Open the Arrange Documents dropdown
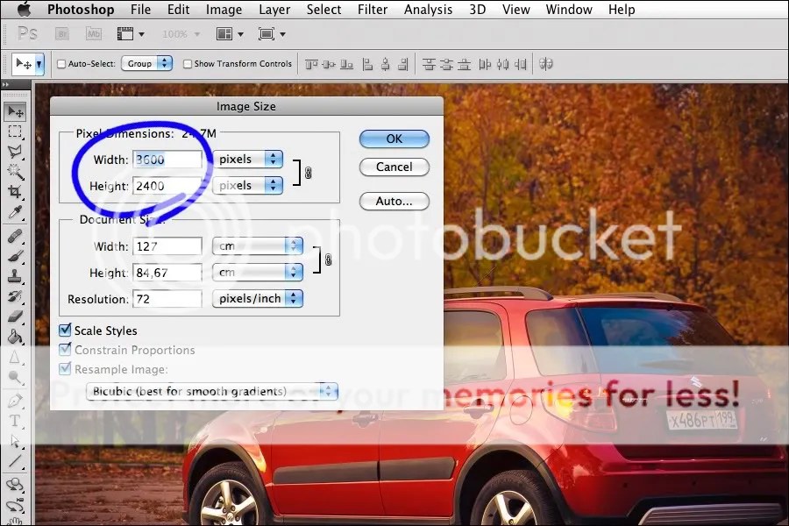Screen dimensions: 789x526 [230, 34]
